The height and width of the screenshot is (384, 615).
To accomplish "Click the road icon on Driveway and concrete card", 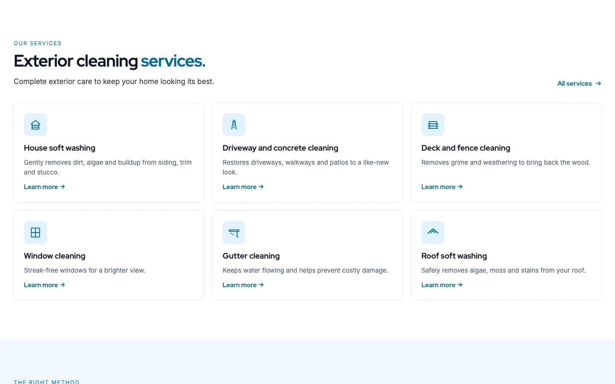I will pyautogui.click(x=234, y=125).
